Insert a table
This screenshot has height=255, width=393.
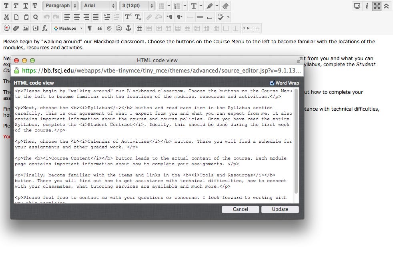click(139, 28)
